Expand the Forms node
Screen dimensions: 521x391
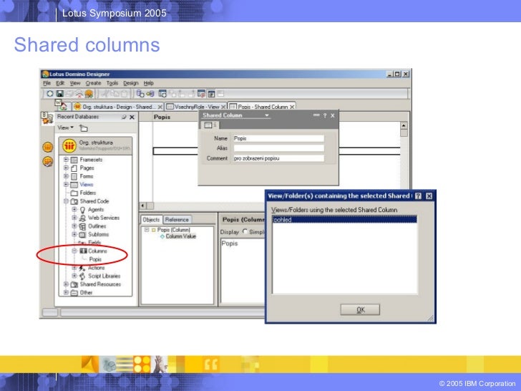point(66,176)
